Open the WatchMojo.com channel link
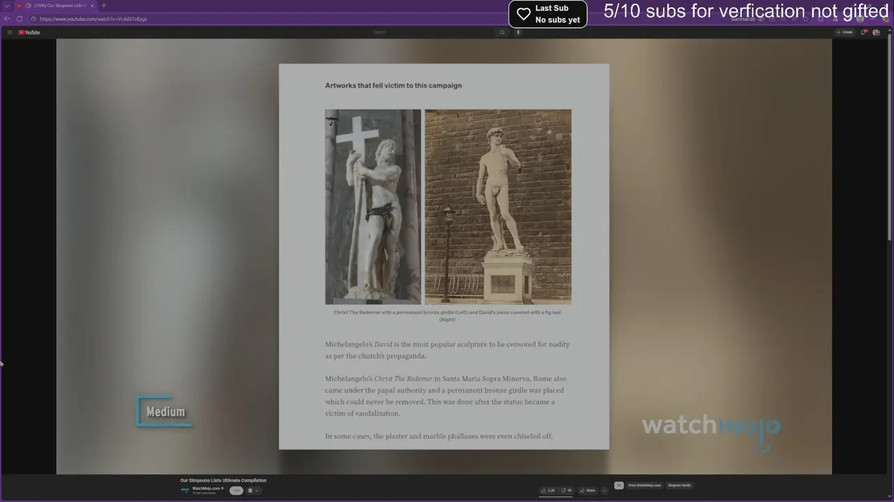Viewport: 894px width, 502px height. pos(206,488)
